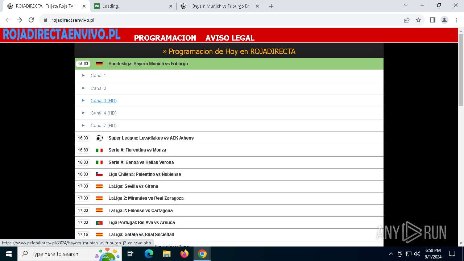This screenshot has height=261, width=464.
Task: Expand LaLiga: Sevilla vs Girona
Action: pos(229,186)
